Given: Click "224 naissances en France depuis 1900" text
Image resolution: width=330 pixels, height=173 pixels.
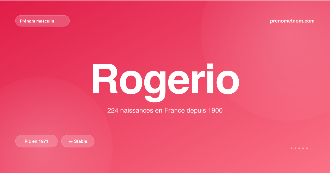Looking at the screenshot, I should pyautogui.click(x=165, y=111).
